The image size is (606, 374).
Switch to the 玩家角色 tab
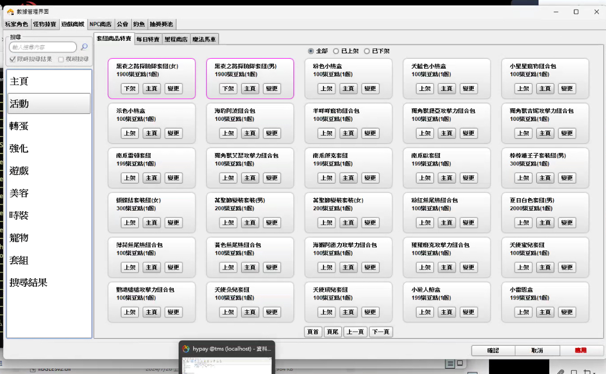[16, 24]
